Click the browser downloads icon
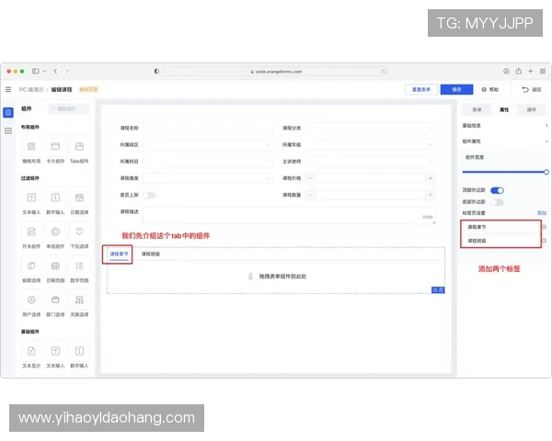This screenshot has width=552, height=441. point(506,71)
